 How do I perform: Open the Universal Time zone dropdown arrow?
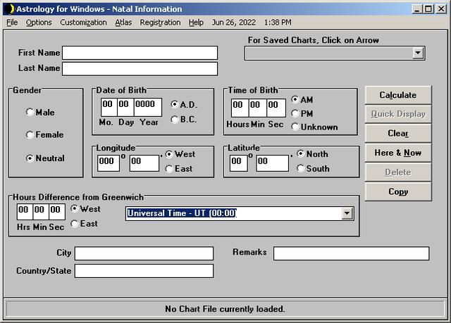click(347, 213)
